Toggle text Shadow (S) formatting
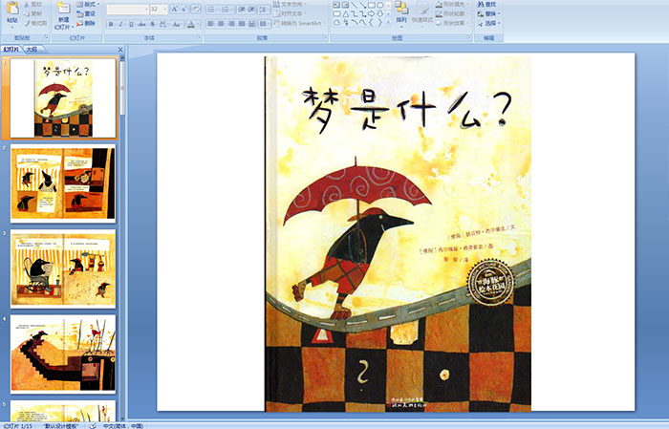669x429 pixels. (x=153, y=24)
